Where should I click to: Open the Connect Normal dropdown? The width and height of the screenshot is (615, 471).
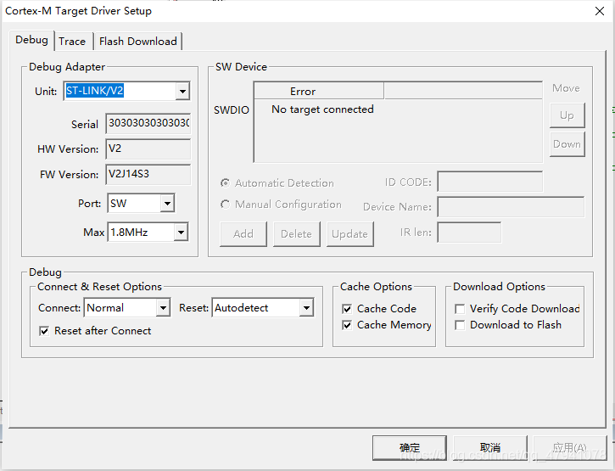click(x=163, y=308)
